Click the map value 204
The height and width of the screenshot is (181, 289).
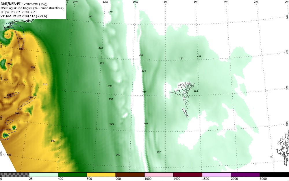(144, 71)
